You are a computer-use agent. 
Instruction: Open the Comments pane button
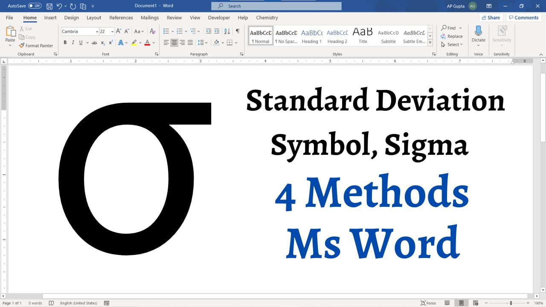pyautogui.click(x=523, y=18)
